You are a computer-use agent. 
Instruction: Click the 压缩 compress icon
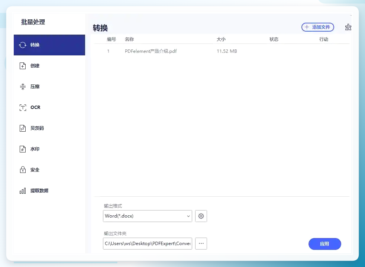pos(23,87)
